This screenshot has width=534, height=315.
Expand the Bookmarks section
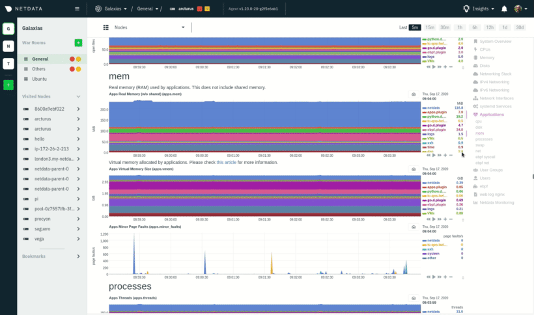pos(78,256)
